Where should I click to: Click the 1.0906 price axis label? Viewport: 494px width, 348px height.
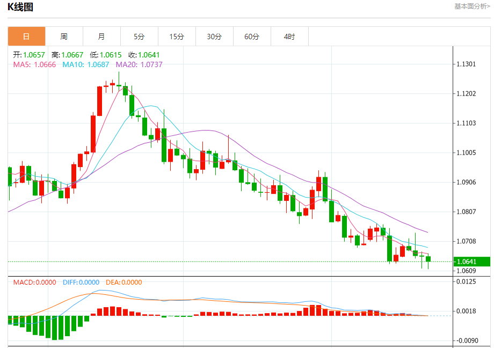[x=466, y=183]
